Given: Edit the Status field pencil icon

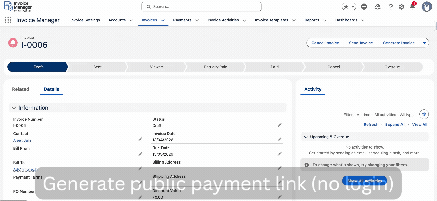Looking at the screenshot, I should (280, 125).
